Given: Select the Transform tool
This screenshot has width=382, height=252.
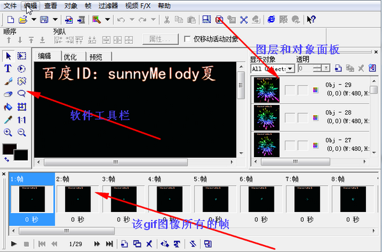Looking at the screenshot, I should [x=22, y=107].
